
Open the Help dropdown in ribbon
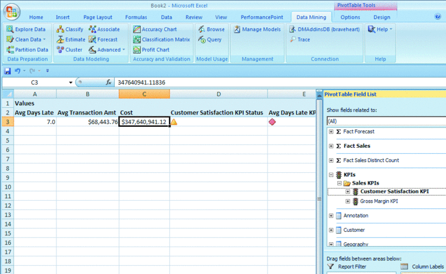pos(380,29)
